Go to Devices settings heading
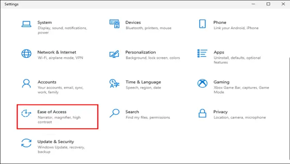 tap(133, 22)
